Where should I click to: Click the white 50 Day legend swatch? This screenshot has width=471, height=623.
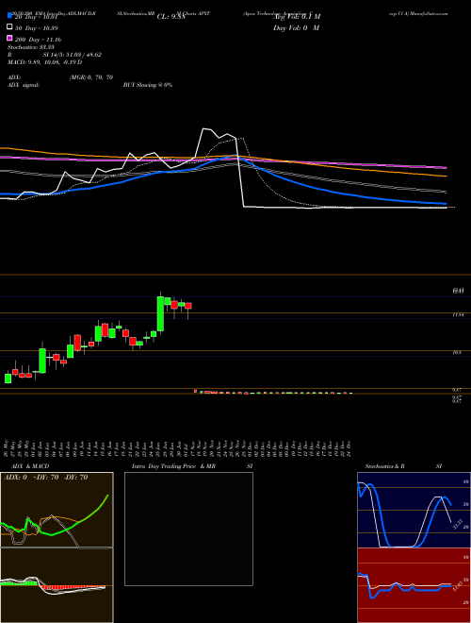(10, 27)
